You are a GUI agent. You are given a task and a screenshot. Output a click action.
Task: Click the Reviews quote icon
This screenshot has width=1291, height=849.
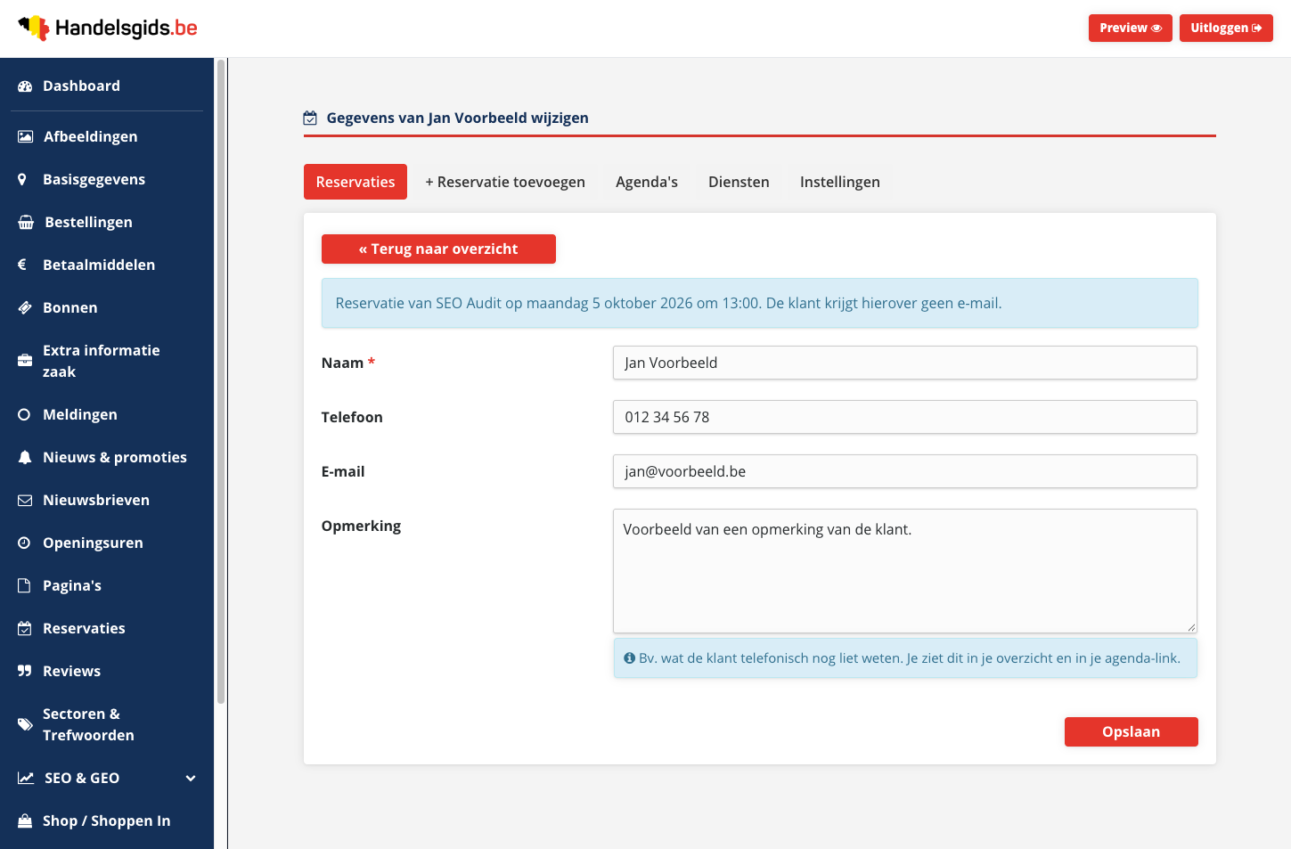click(25, 671)
